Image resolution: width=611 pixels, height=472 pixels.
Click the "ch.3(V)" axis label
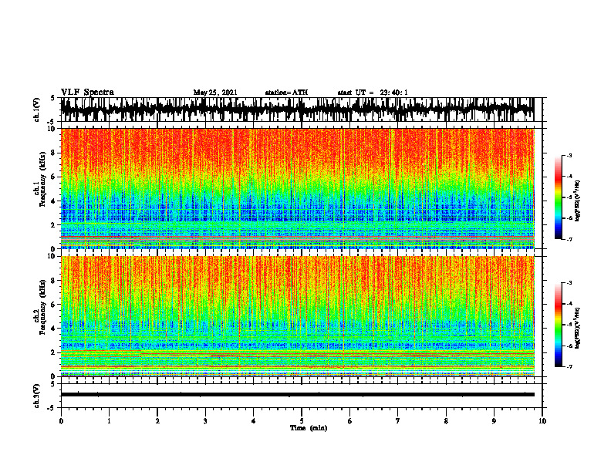pyautogui.click(x=37, y=396)
